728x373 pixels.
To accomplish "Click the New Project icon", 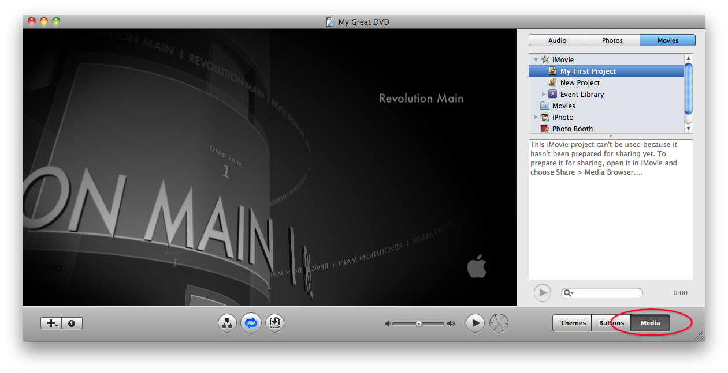I will tap(553, 82).
